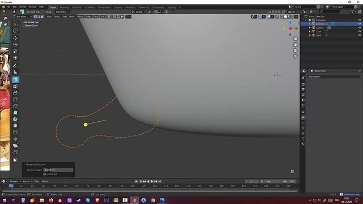Toggle viewport lock icon at bottom right
Viewport: 363px width, 204px height.
coord(292,171)
